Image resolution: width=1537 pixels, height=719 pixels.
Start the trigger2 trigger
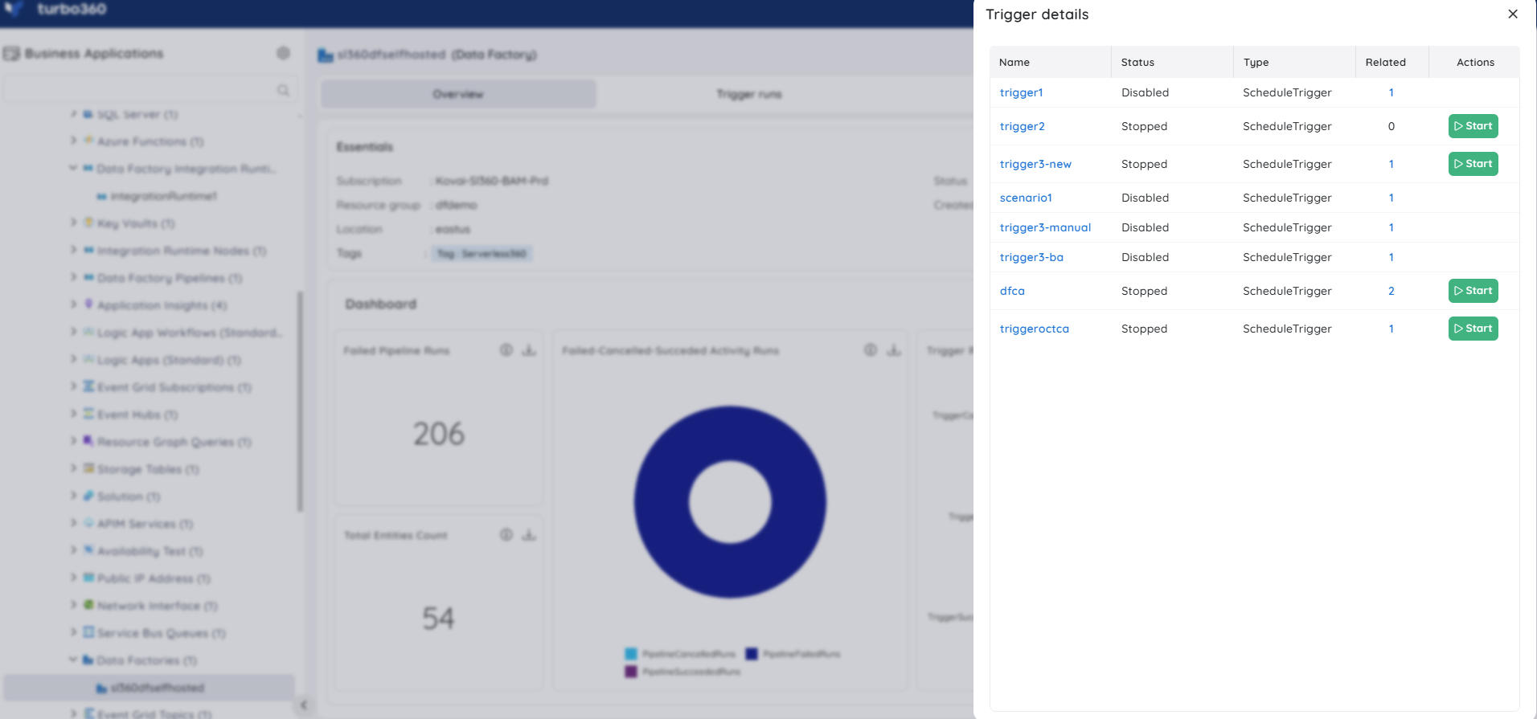point(1473,126)
